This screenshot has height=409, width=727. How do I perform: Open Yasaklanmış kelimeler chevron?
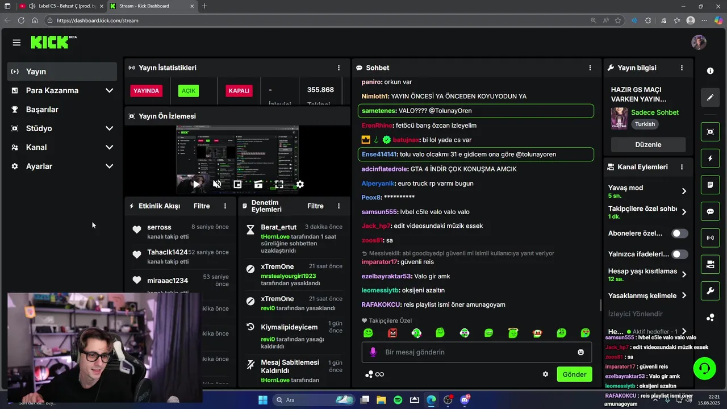[684, 295]
